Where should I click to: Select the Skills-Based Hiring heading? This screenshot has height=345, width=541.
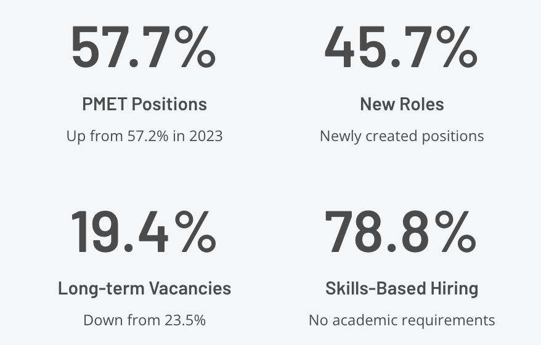pos(402,288)
